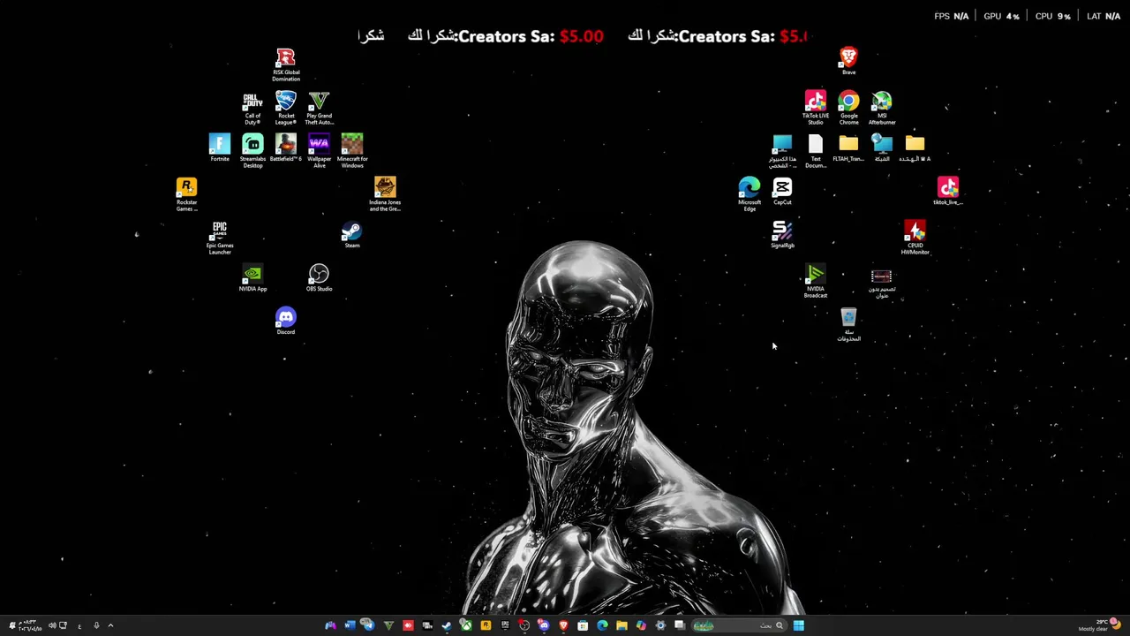Open Call of Duty in the taskbar

pos(428,625)
